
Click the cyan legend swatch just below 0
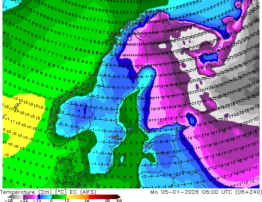50,197
